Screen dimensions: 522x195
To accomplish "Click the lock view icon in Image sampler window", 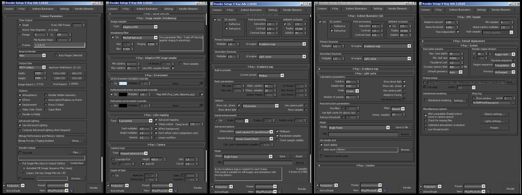I will (x=176, y=190).
